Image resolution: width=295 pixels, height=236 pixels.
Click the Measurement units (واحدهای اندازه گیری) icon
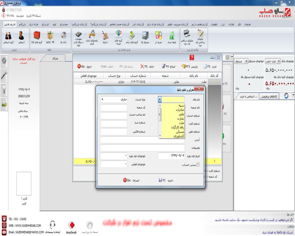tap(92, 37)
